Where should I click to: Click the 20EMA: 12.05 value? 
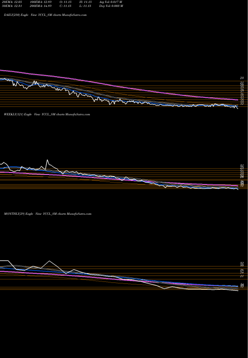12,2
